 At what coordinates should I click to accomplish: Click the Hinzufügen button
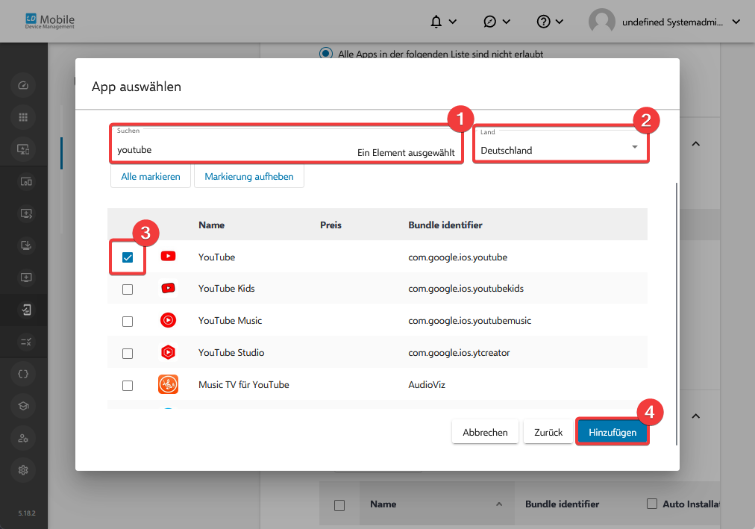(613, 432)
